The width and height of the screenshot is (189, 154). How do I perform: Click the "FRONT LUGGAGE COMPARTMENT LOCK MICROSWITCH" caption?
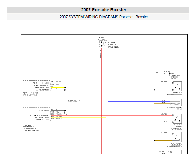pos(175,145)
